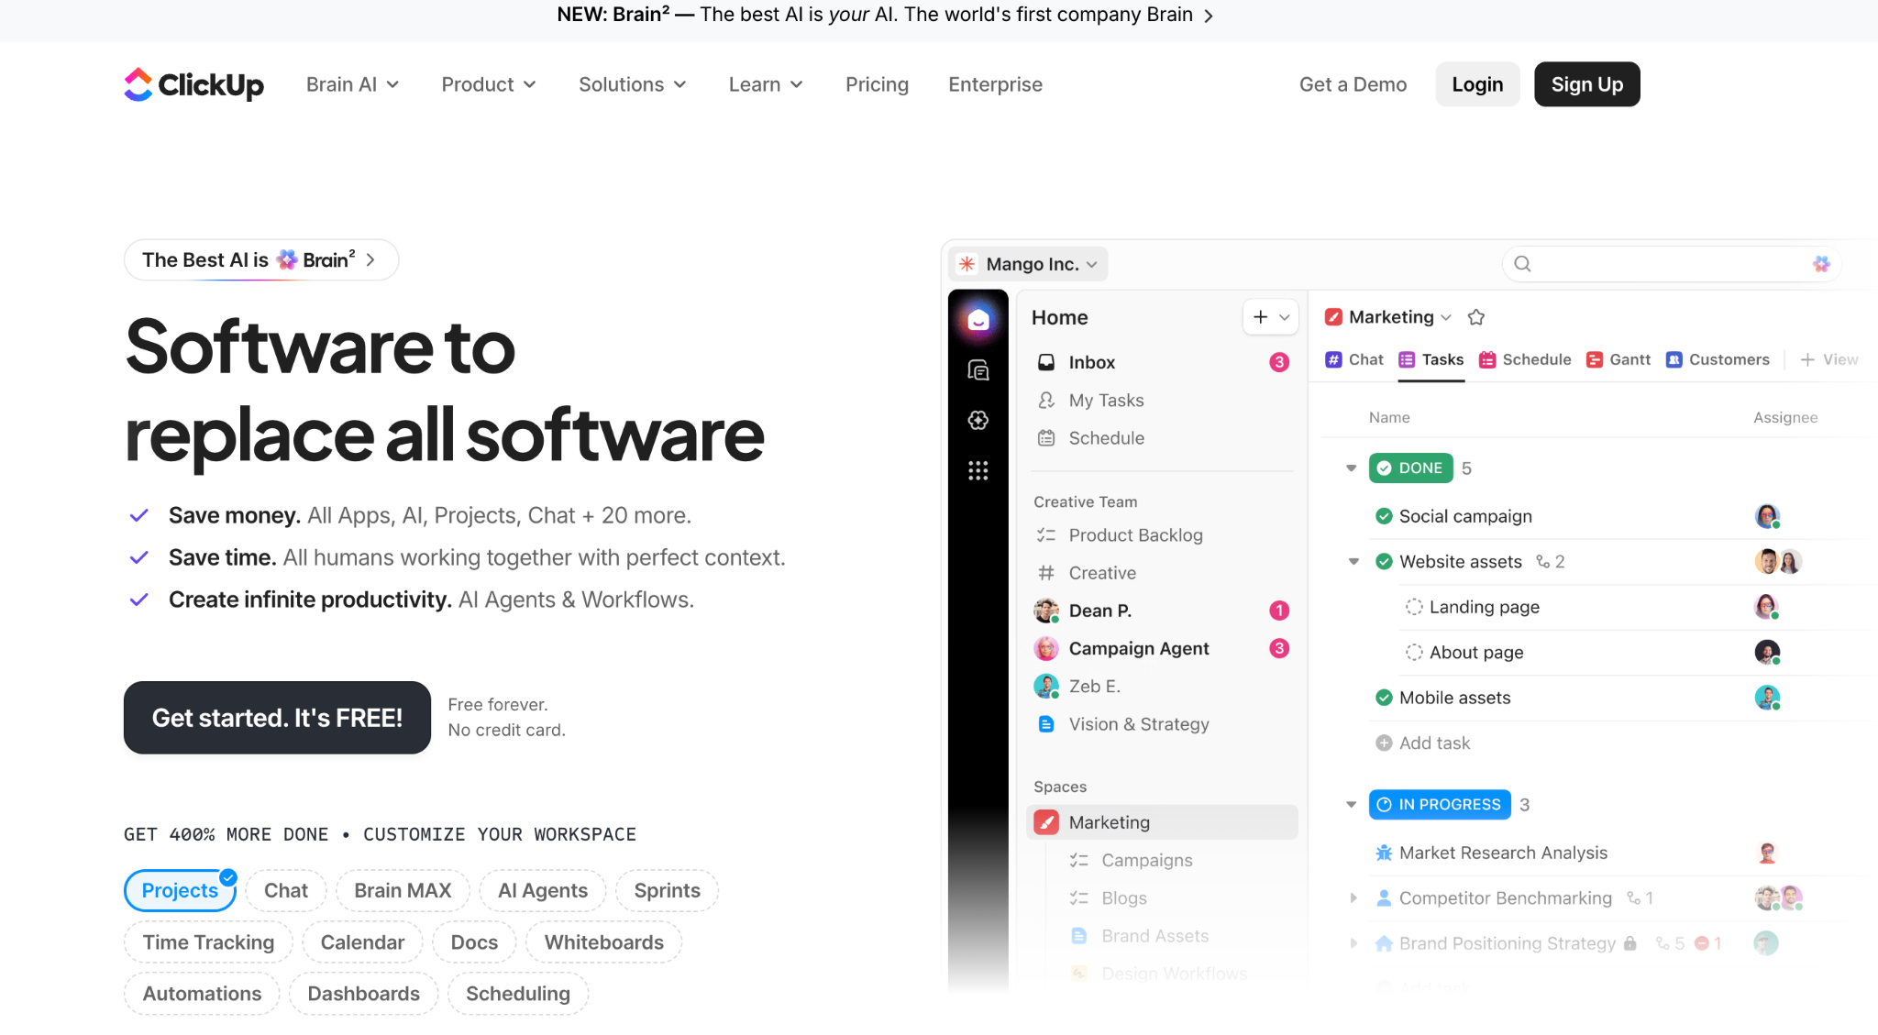Click Add task under DONE group

(x=1423, y=743)
